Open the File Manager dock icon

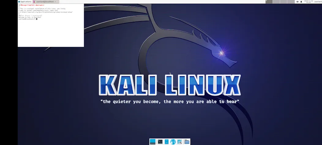[x=167, y=142]
